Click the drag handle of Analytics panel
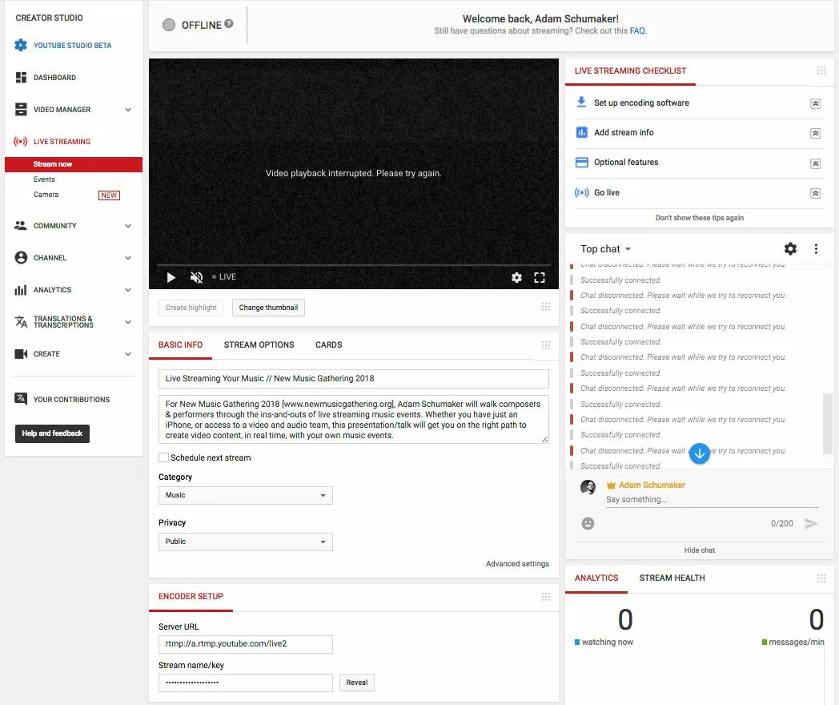This screenshot has width=839, height=705. click(821, 578)
